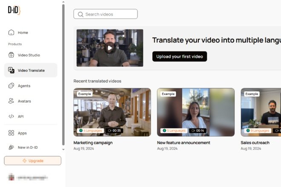Open the Sales outreach video thumbnail
The width and height of the screenshot is (281, 187).
[x=261, y=112]
